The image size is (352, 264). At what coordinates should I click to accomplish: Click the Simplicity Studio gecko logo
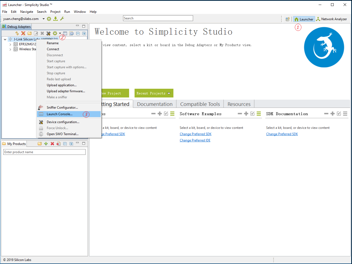[324, 47]
